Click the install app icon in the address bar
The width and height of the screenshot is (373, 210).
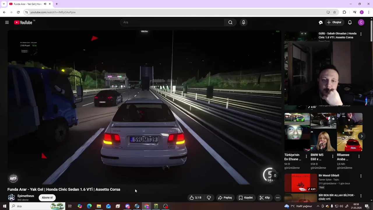[x=328, y=12]
